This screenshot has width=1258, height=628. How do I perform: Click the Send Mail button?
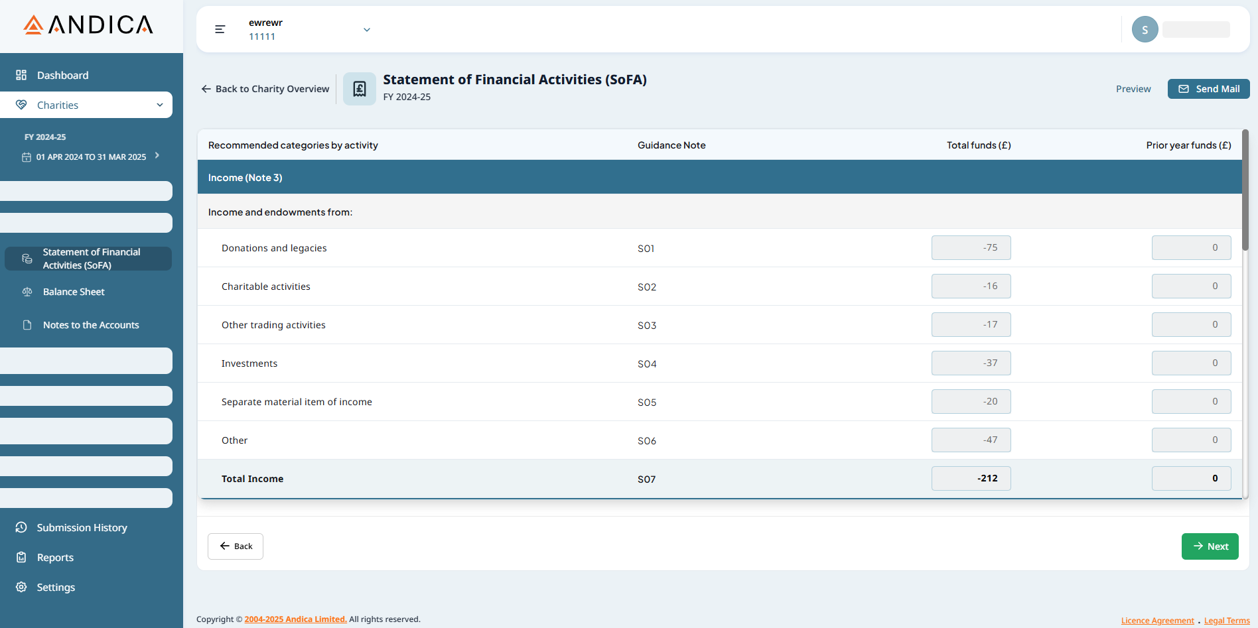(x=1208, y=88)
